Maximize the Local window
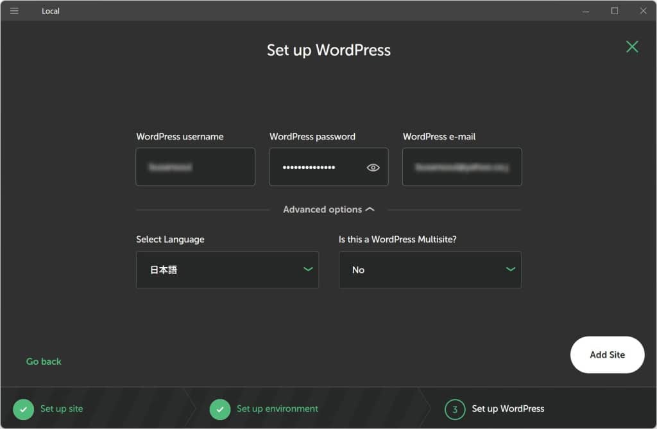Image resolution: width=657 pixels, height=429 pixels. (x=614, y=11)
